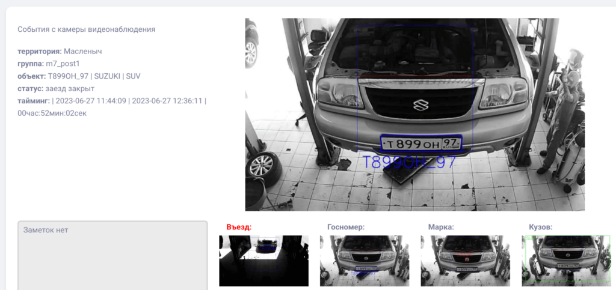Click the территория: Масленыч line

tap(60, 52)
